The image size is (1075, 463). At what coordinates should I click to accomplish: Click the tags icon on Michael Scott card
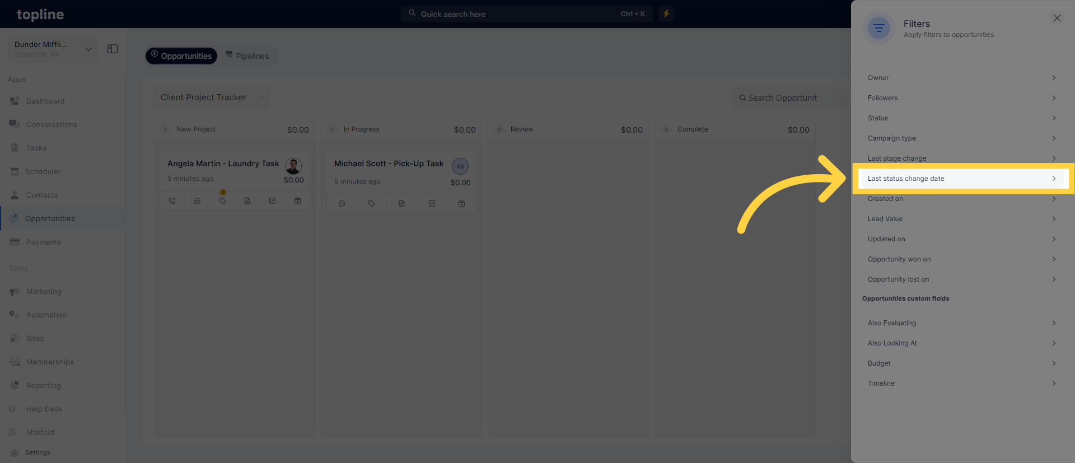pos(371,204)
